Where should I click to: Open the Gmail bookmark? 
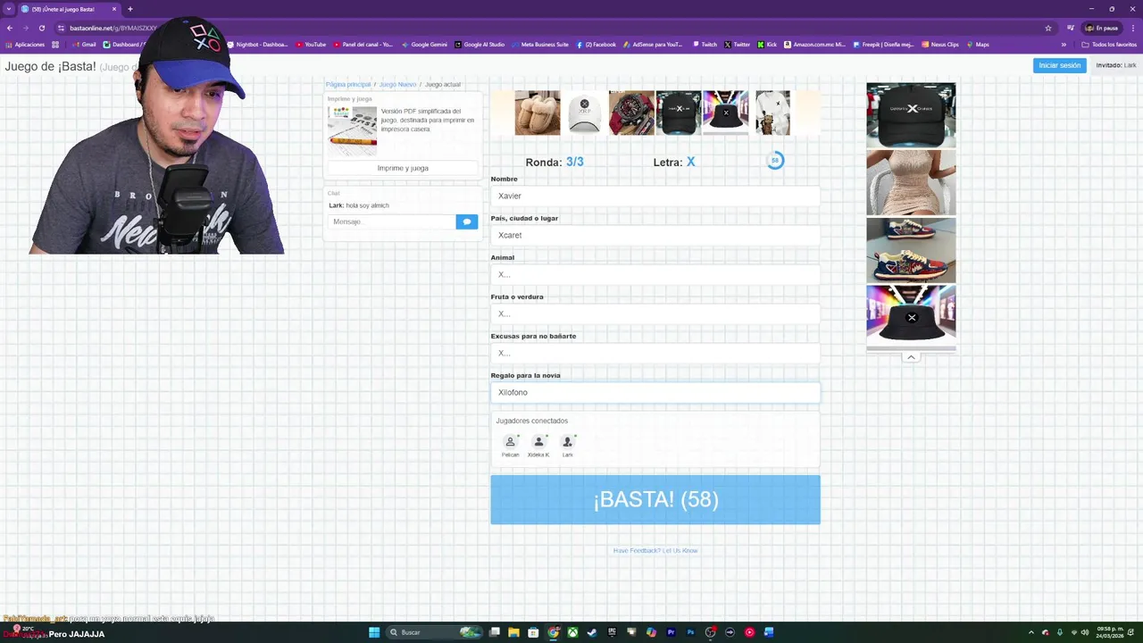point(83,45)
